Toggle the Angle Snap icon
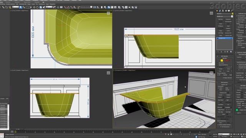The width and height of the screenshot is (246, 138). (68, 7)
